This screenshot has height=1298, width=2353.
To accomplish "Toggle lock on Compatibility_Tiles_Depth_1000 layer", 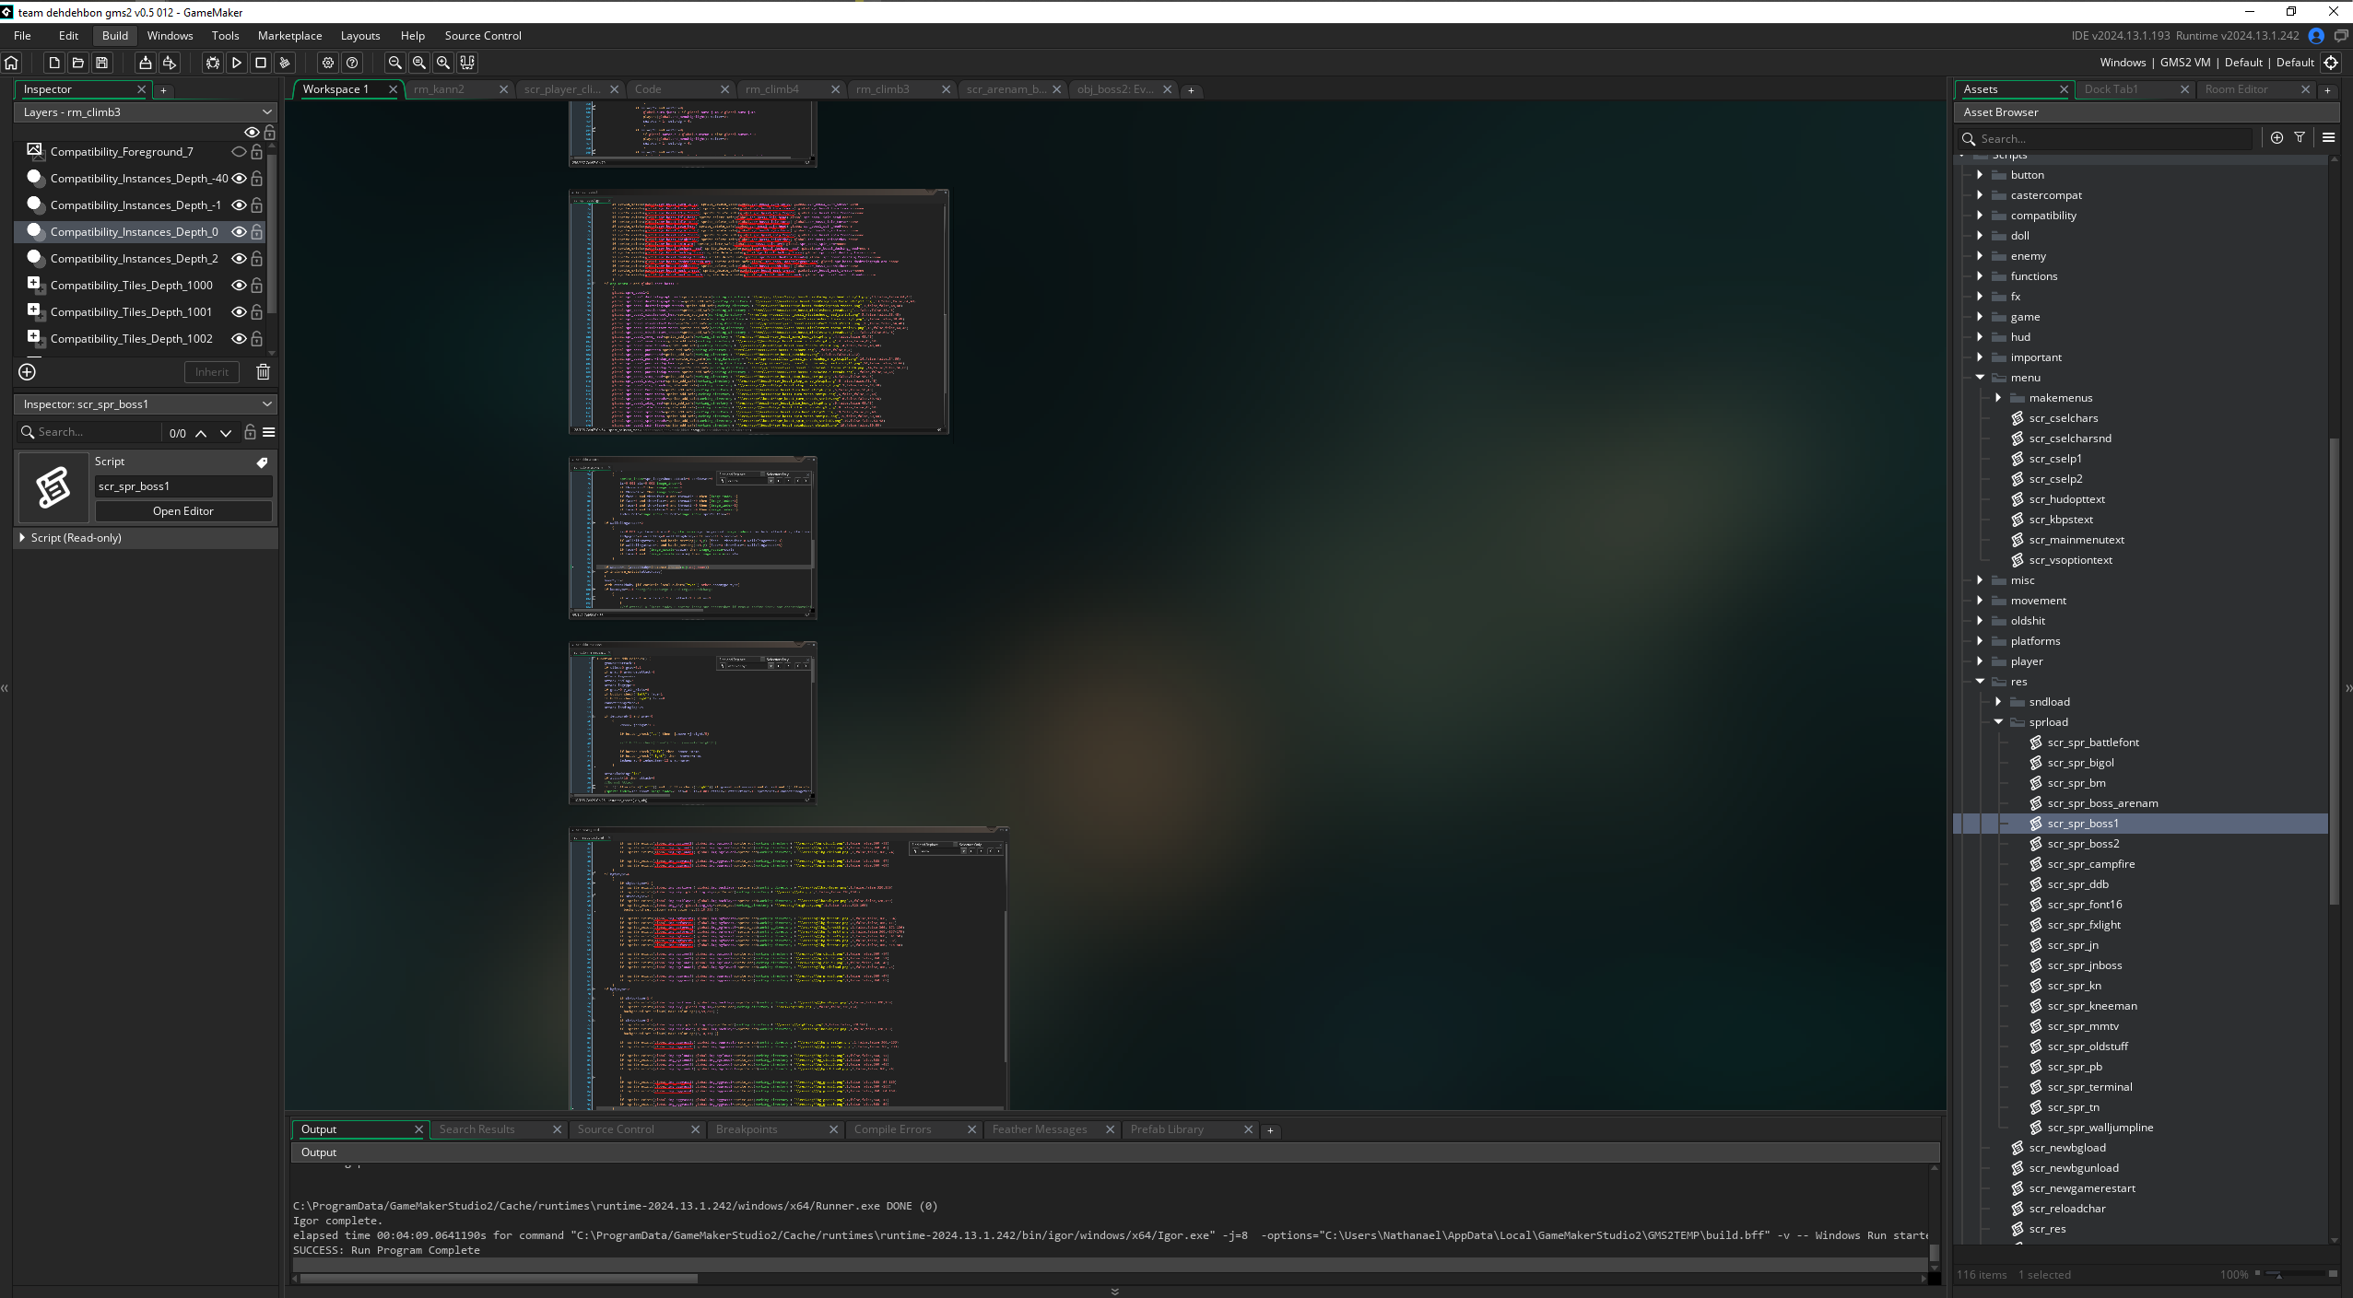I will pos(257,286).
